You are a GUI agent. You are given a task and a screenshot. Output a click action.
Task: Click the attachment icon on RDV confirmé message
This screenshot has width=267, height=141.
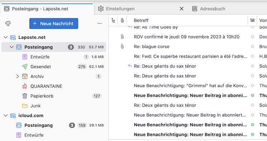tap(122, 37)
